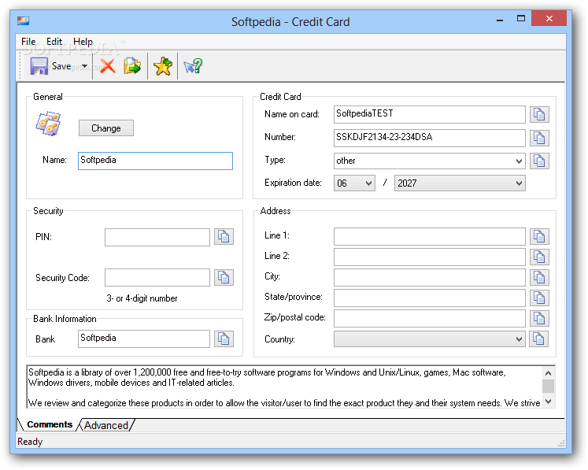This screenshot has height=470, width=588.
Task: Switch to the Comments tab
Action: tap(50, 424)
